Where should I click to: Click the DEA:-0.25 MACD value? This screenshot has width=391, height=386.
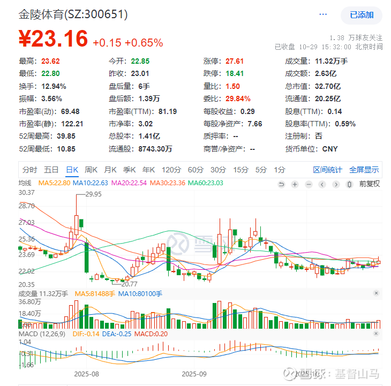tap(117, 334)
